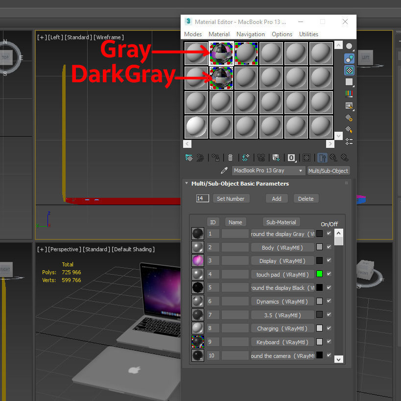Uncheck On/Off for sub-material ID 1
401x401 pixels.
click(329, 233)
